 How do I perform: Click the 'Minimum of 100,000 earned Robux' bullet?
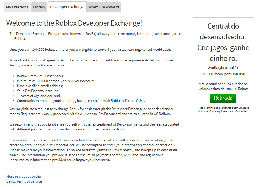pos(56,81)
